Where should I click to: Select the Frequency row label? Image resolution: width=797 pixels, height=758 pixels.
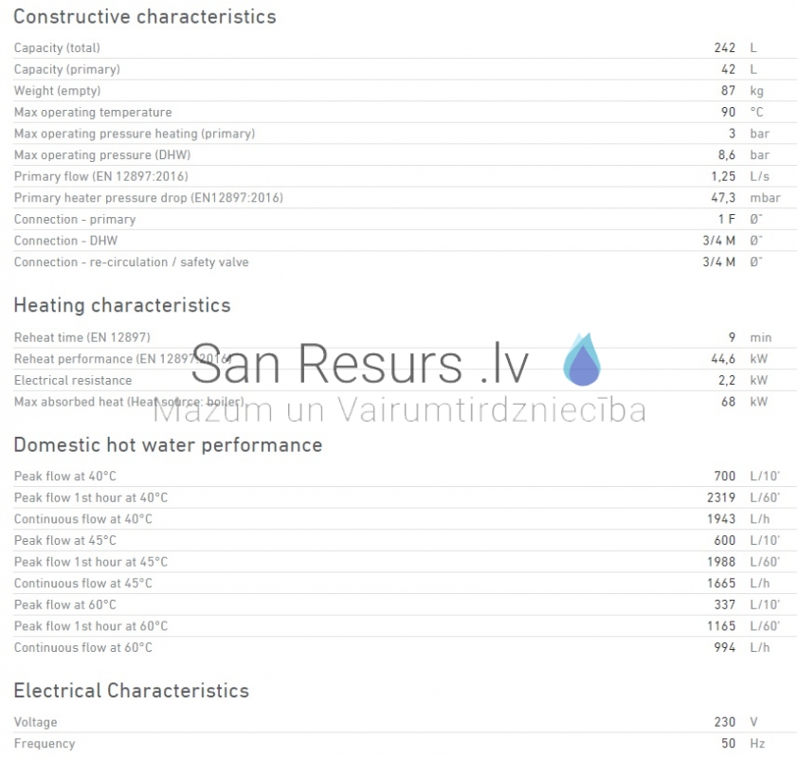click(x=45, y=744)
